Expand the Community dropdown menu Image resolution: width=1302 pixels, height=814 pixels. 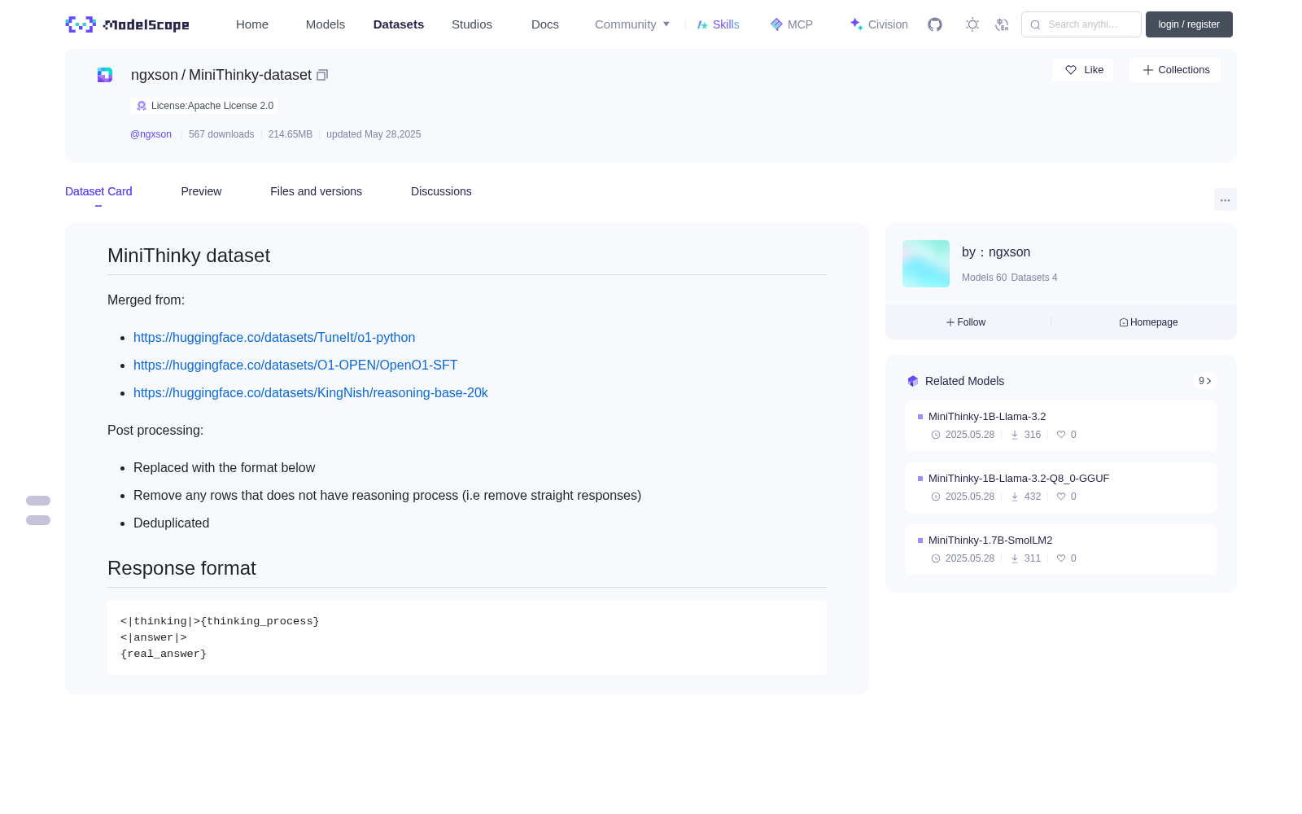point(632,24)
